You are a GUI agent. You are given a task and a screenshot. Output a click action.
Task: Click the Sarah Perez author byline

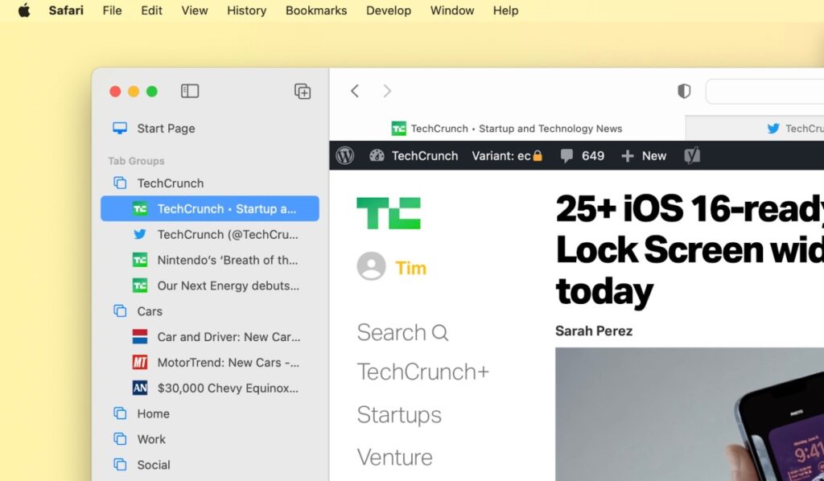[x=594, y=330]
